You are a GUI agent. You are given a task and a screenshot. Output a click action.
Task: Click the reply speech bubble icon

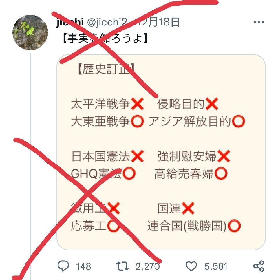pyautogui.click(x=63, y=266)
